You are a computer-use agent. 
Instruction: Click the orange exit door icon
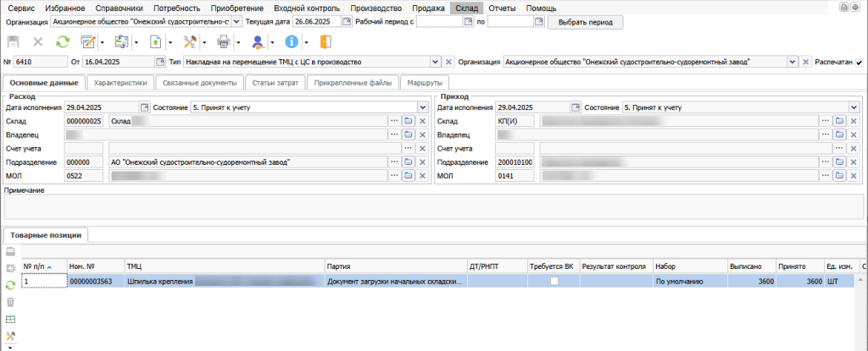tap(325, 41)
